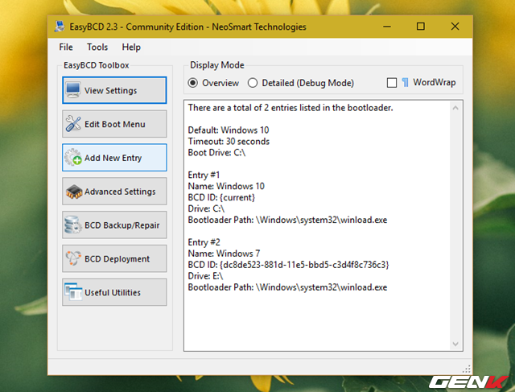
Task: Click the Useful Utilities window icon
Action: [73, 293]
